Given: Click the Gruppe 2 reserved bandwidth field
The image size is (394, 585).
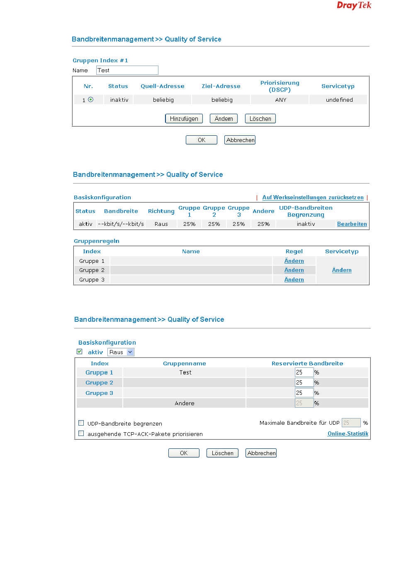Looking at the screenshot, I should [x=304, y=382].
